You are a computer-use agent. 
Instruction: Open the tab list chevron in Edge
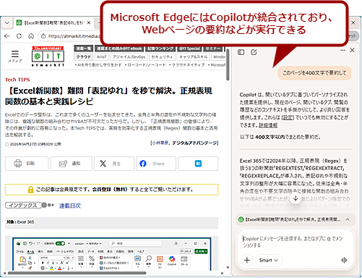tap(7, 23)
